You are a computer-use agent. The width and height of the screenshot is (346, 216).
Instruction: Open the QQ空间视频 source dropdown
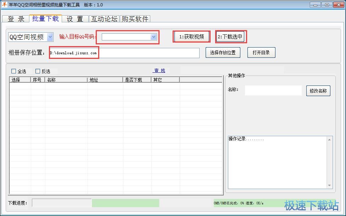[x=49, y=36]
